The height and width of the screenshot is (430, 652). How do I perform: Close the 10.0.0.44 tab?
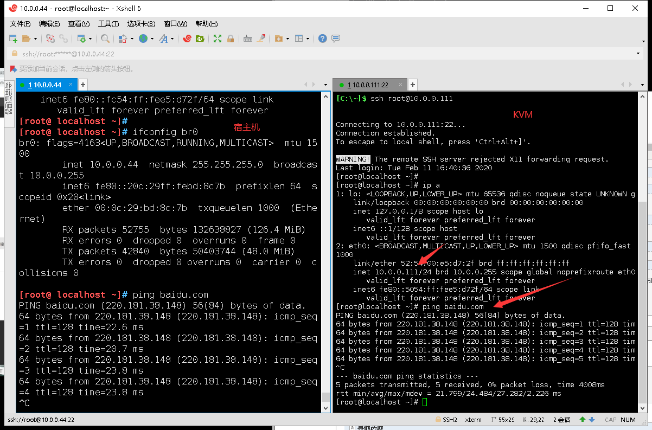(x=72, y=85)
